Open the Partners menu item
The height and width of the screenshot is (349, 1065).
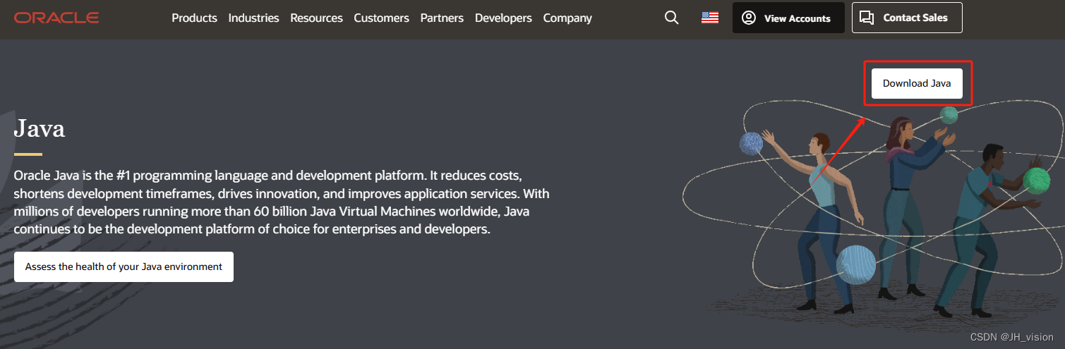(442, 18)
